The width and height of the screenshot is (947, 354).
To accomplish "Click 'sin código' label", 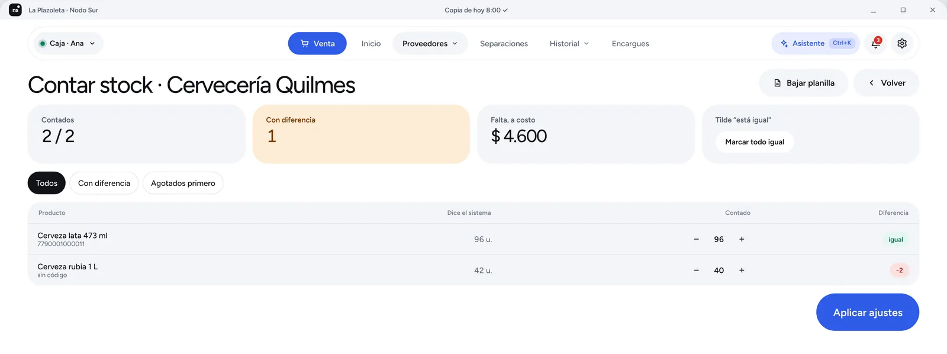I will click(52, 275).
